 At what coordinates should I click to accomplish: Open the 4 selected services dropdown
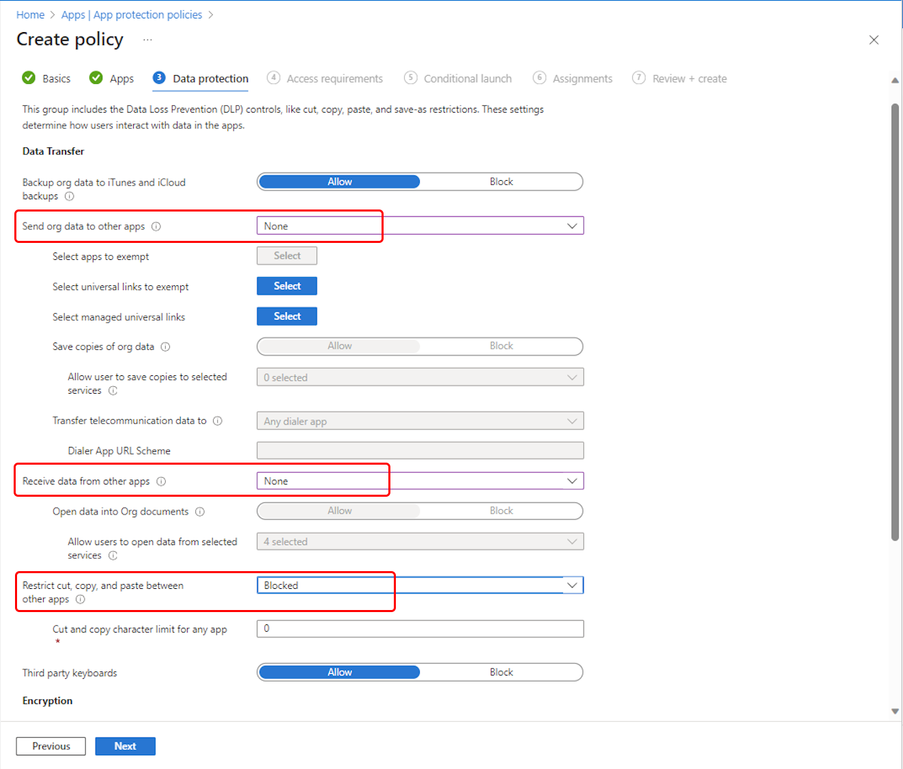point(420,542)
